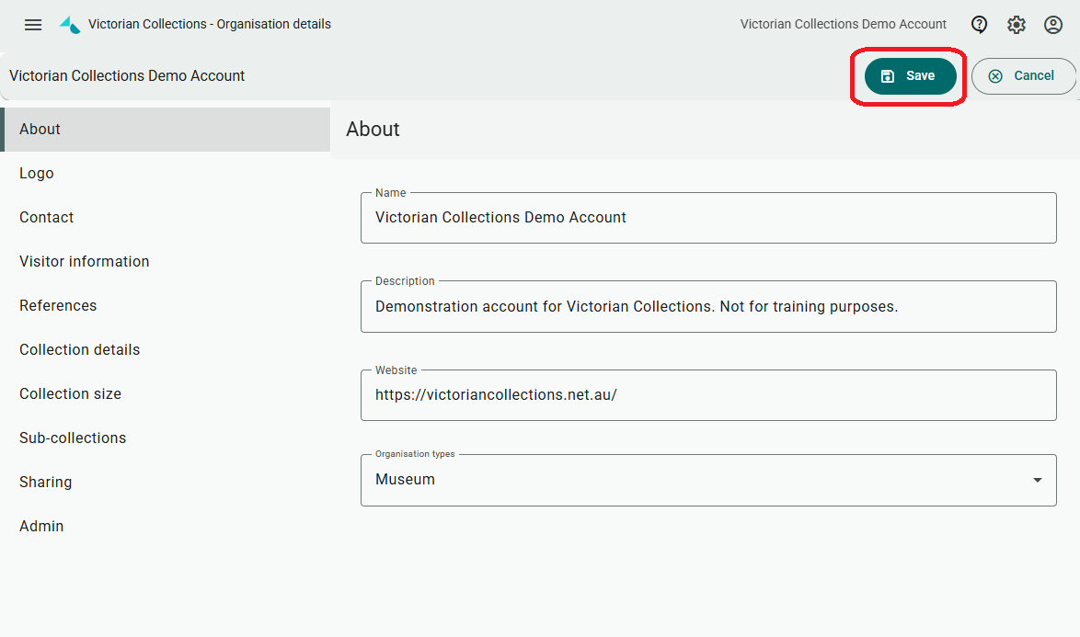The height and width of the screenshot is (637, 1080).
Task: Go to the Contact section
Action: point(166,217)
